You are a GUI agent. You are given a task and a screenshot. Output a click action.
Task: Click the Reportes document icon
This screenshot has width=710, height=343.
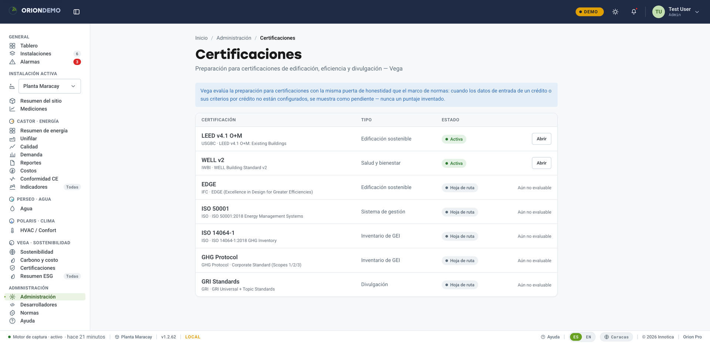point(12,163)
